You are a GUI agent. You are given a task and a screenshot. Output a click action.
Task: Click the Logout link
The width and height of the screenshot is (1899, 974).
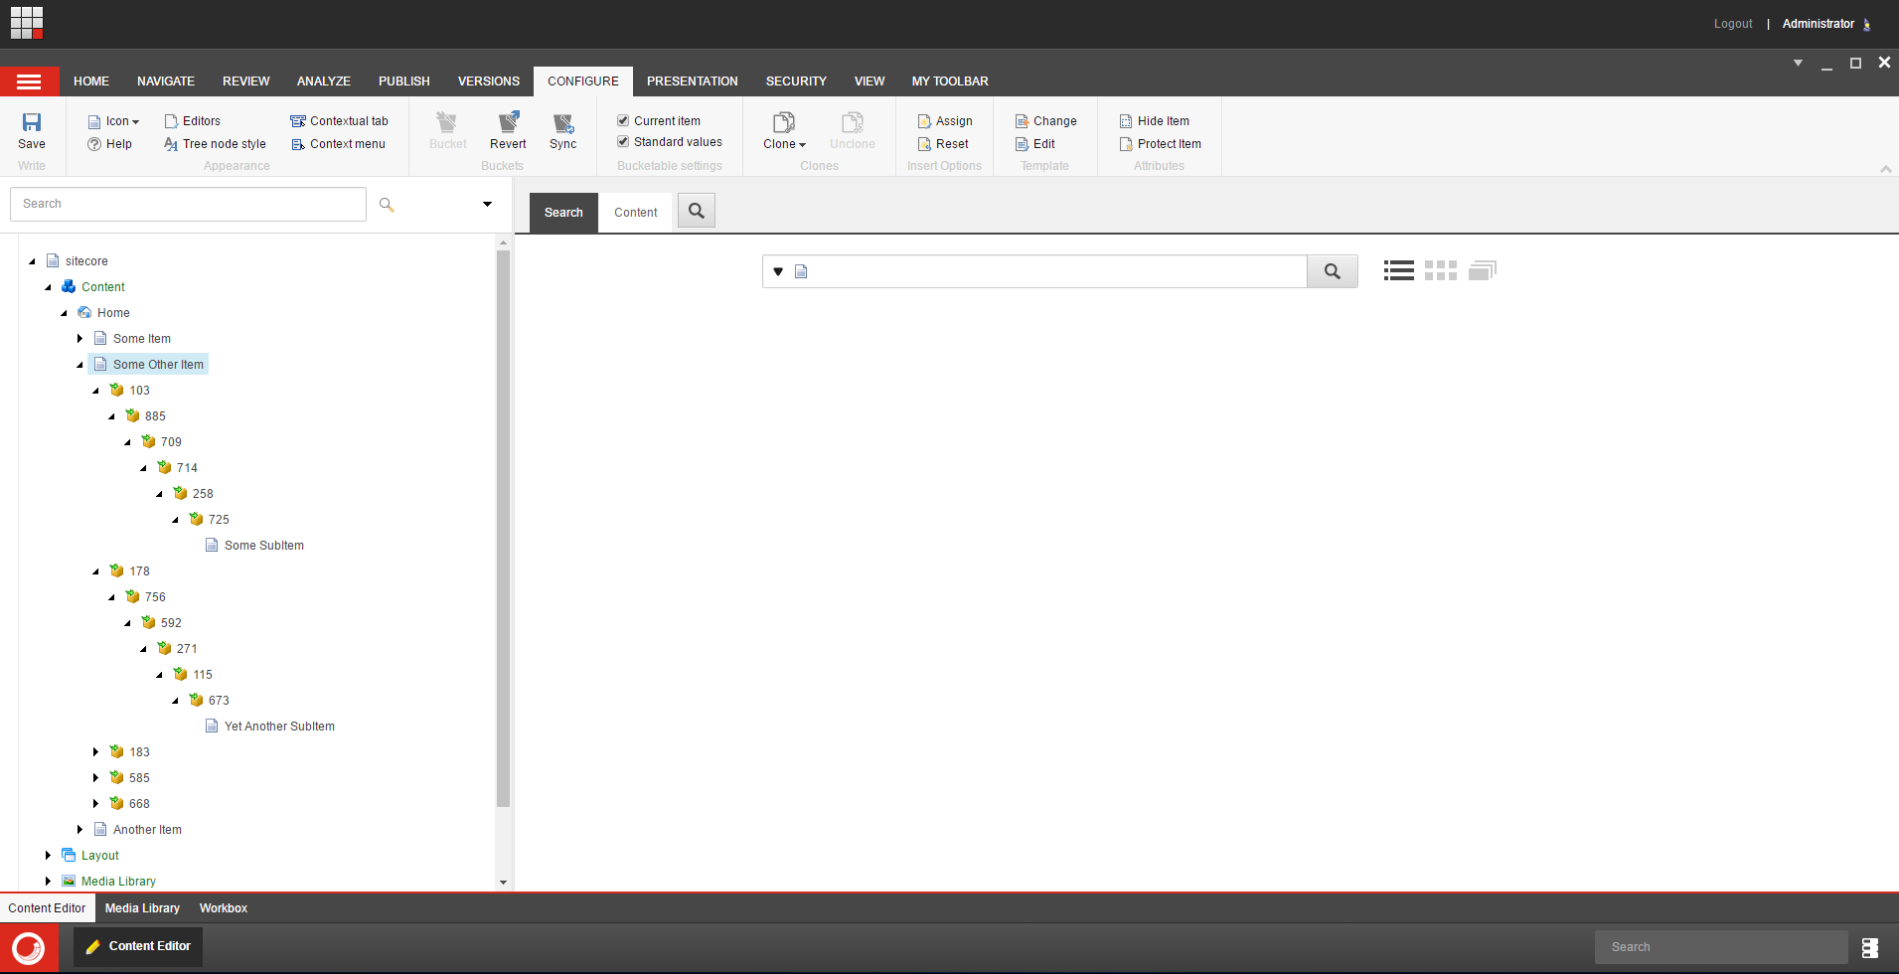(x=1732, y=24)
